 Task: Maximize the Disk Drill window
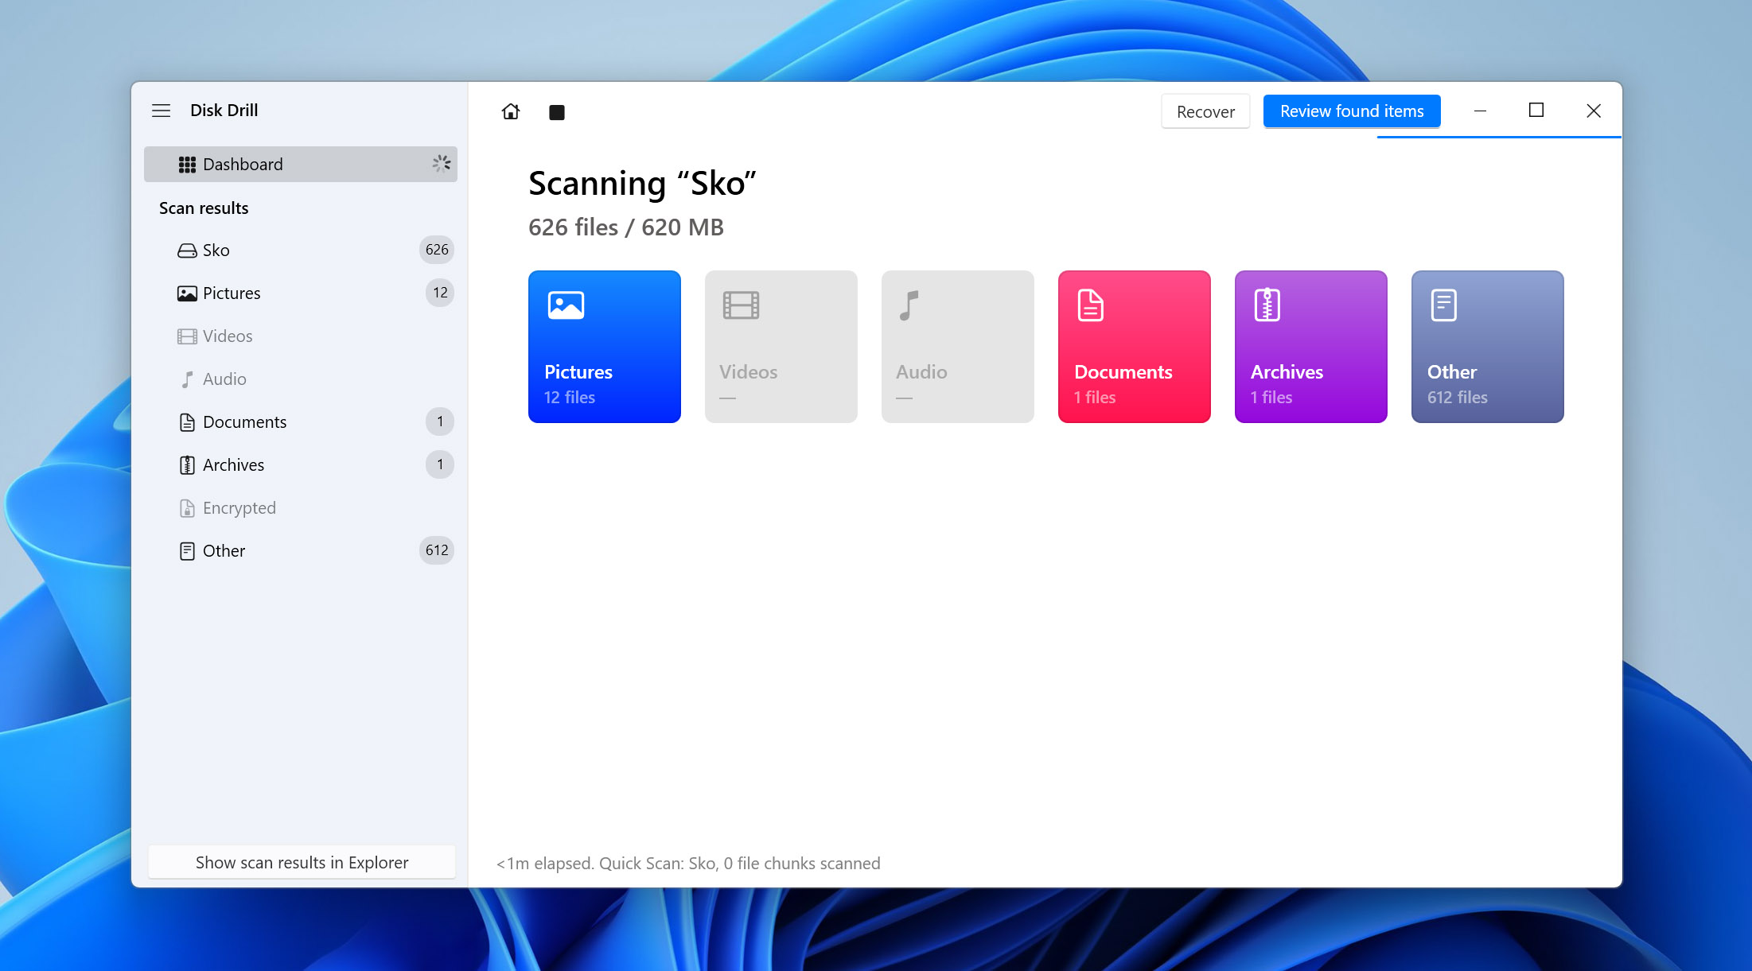click(1536, 111)
